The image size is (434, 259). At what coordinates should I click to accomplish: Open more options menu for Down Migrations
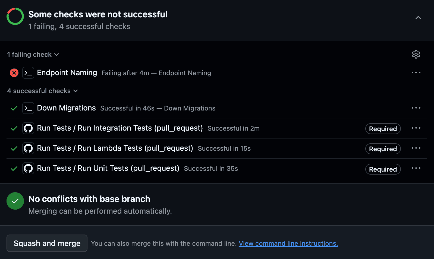click(x=416, y=108)
